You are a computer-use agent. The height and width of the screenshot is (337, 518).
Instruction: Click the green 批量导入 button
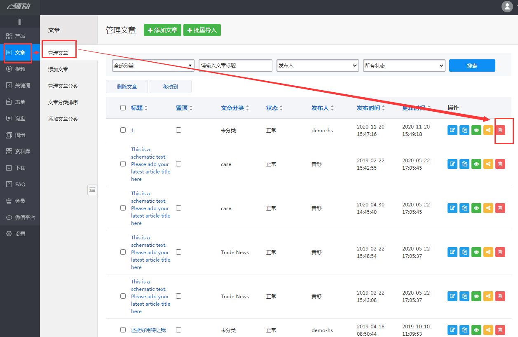(x=202, y=30)
